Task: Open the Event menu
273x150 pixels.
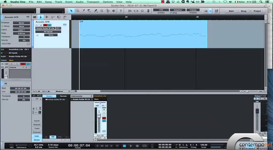Action: (69, 2)
